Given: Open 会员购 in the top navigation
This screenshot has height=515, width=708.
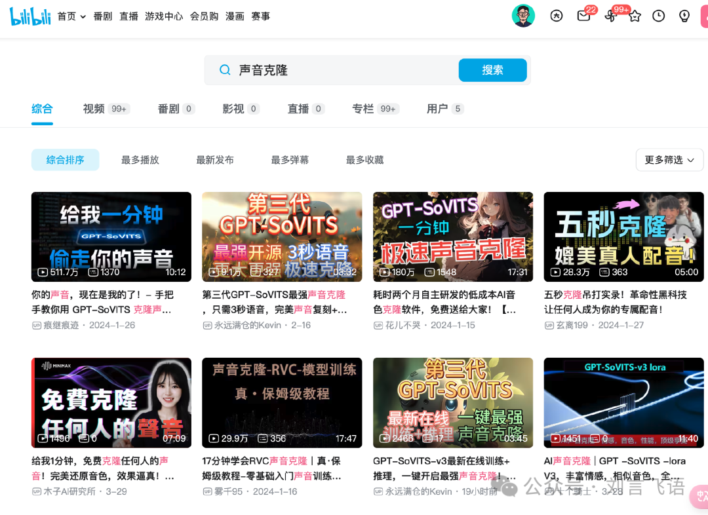Looking at the screenshot, I should point(204,16).
